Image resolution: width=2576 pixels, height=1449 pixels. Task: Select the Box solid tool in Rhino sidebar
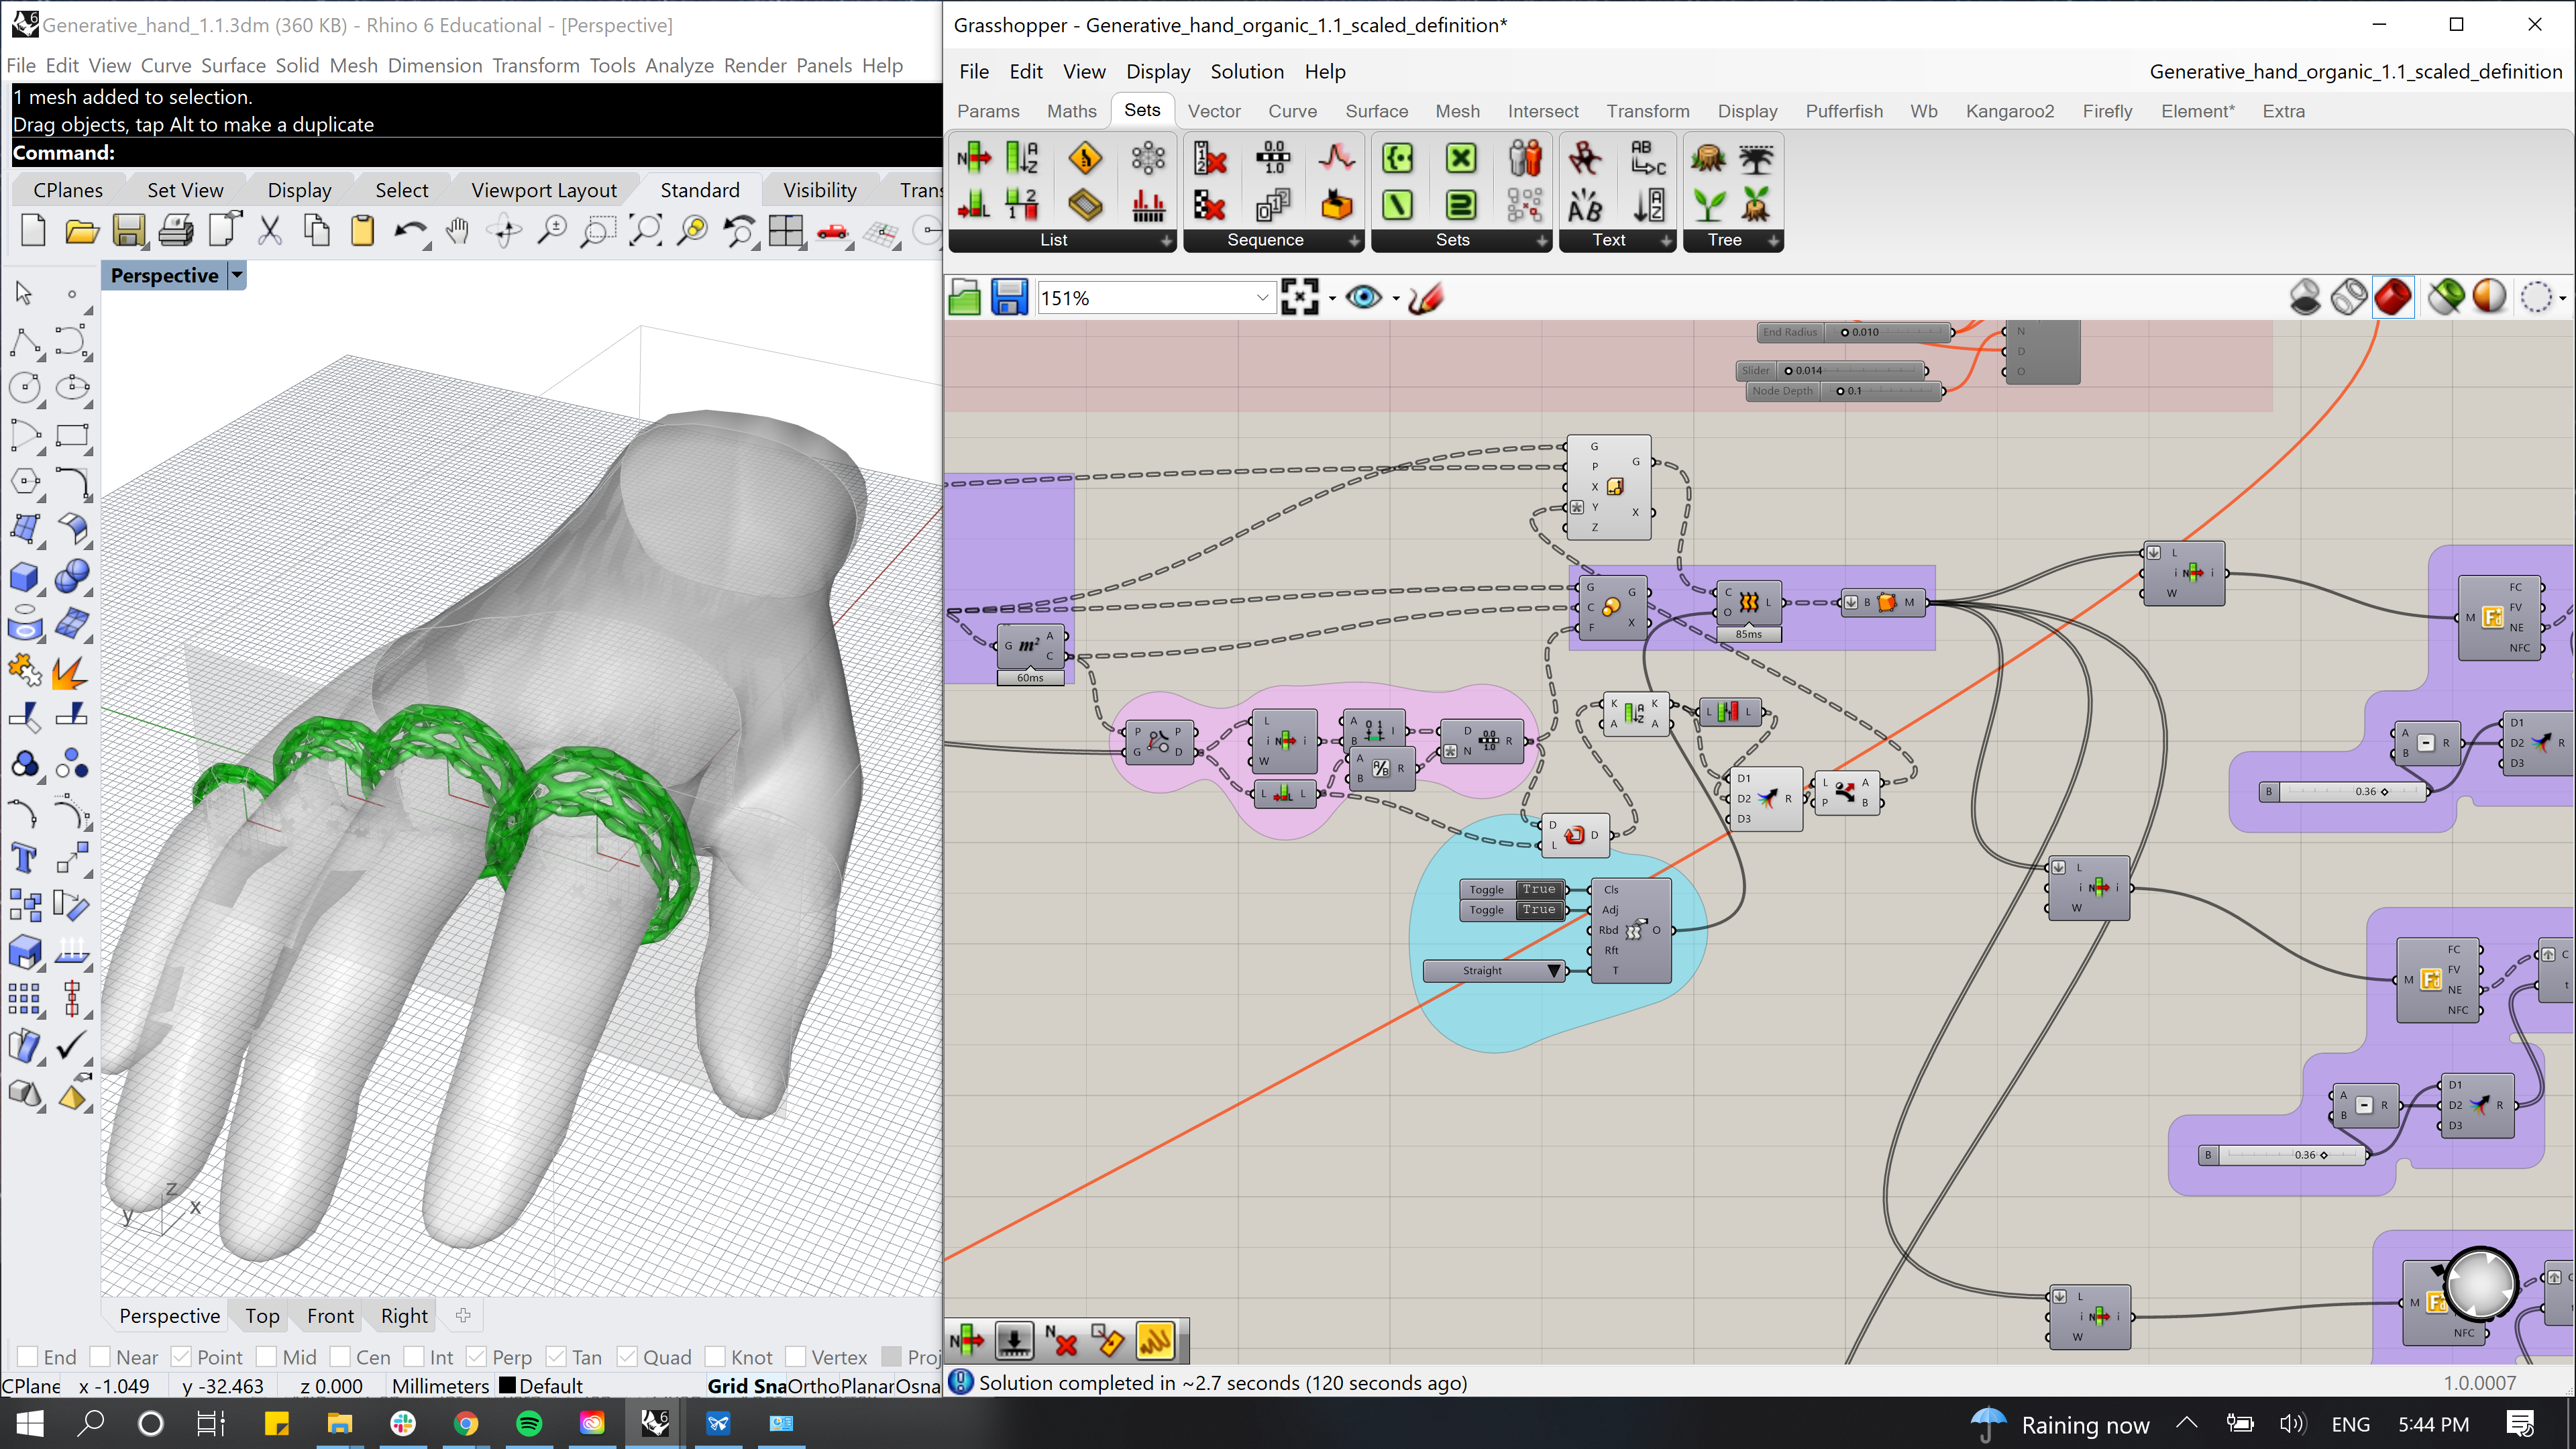(x=24, y=577)
